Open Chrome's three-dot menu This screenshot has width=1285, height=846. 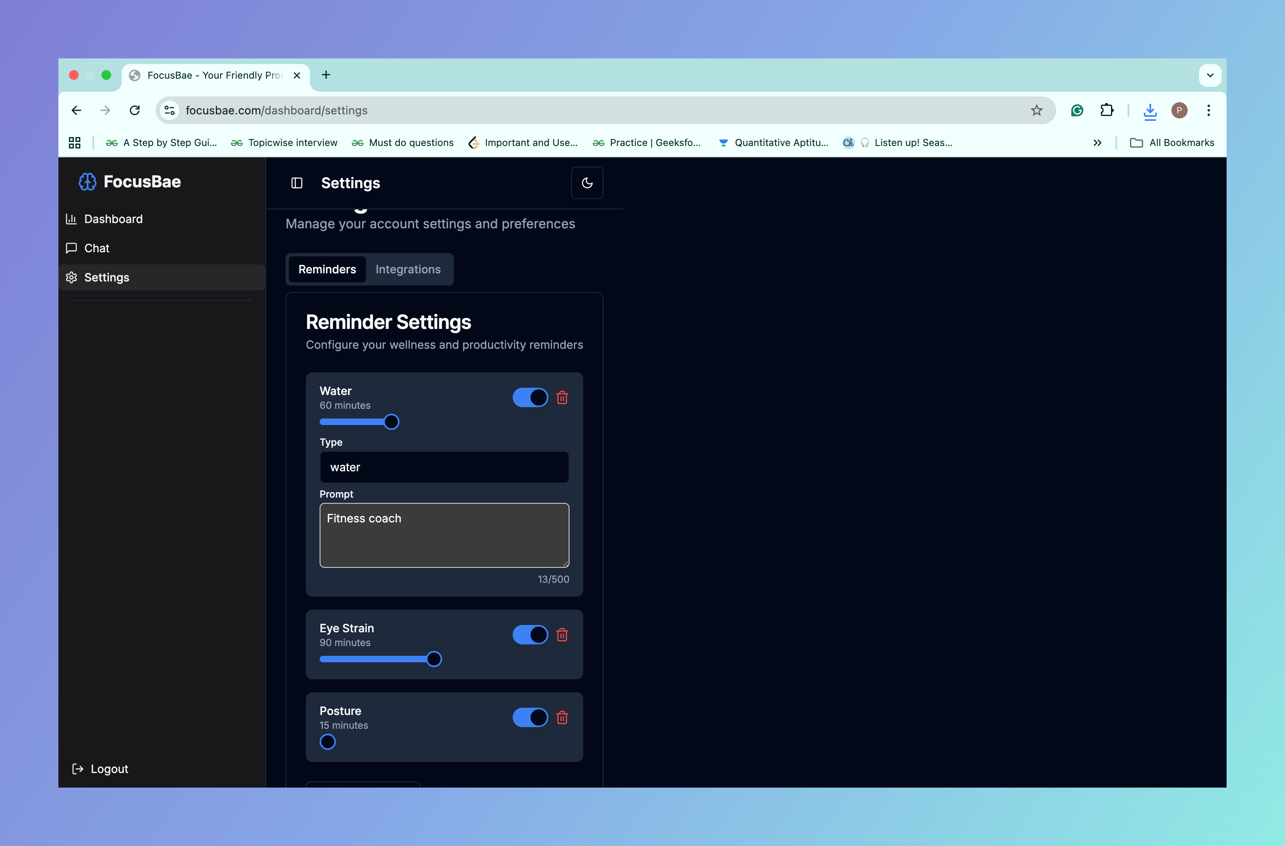(x=1208, y=110)
